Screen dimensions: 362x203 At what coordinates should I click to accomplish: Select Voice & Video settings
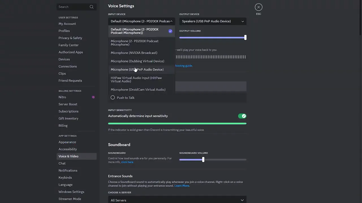click(76, 156)
